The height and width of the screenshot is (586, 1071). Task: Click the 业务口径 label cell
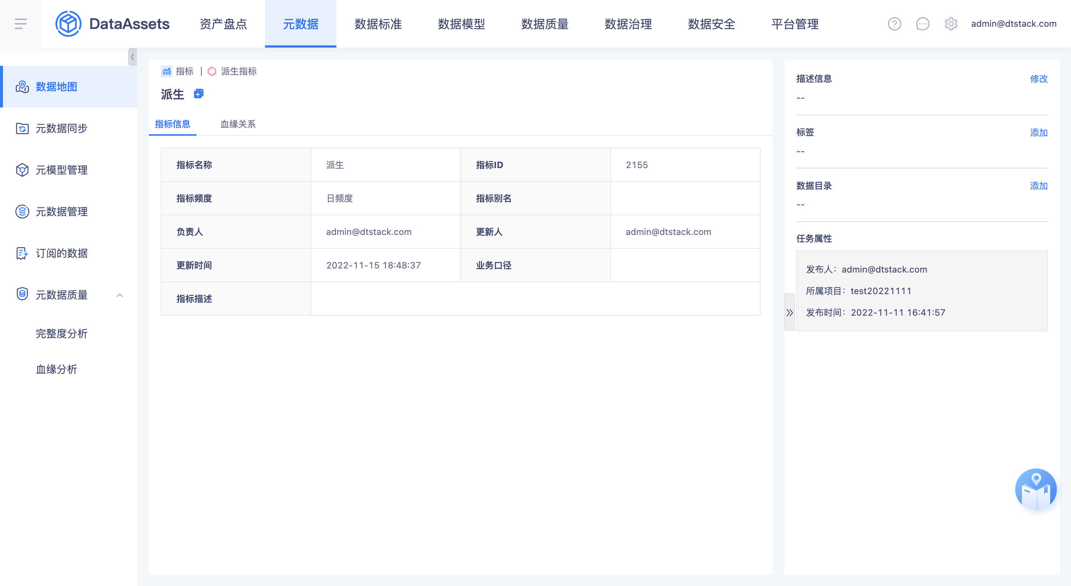coord(535,265)
